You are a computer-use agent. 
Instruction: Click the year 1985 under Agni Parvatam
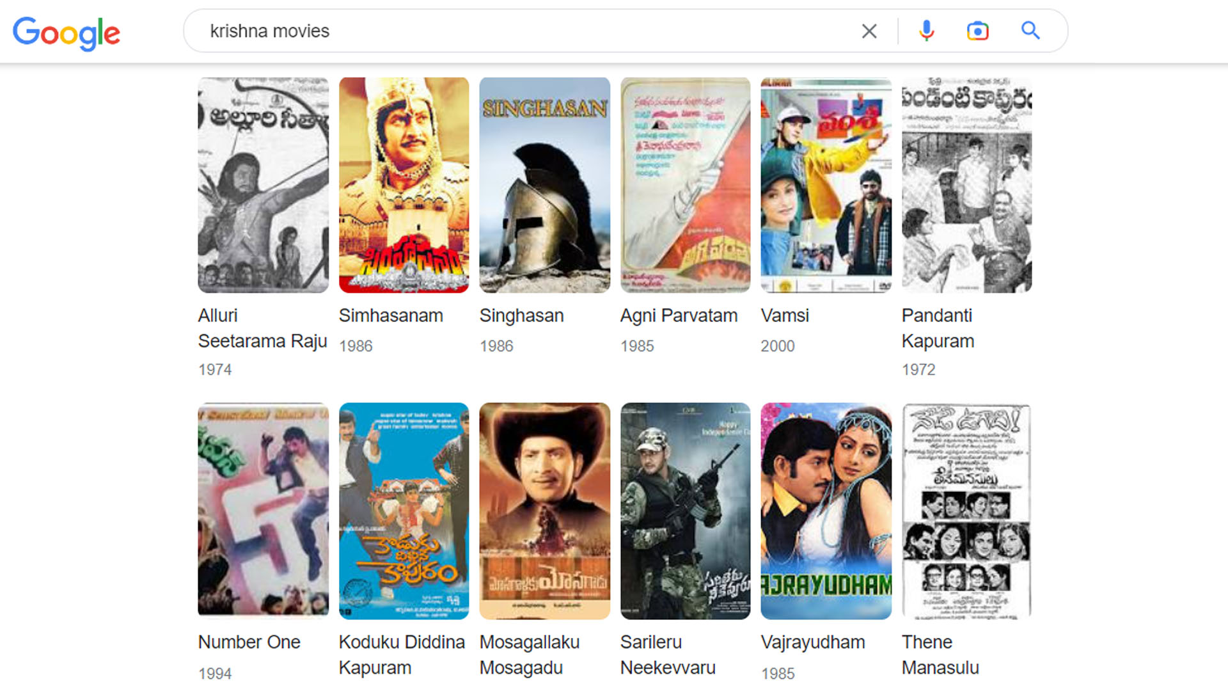[x=637, y=346]
